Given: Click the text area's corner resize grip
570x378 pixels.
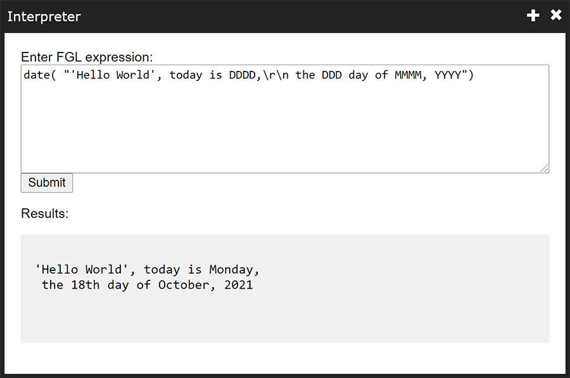Looking at the screenshot, I should (544, 168).
